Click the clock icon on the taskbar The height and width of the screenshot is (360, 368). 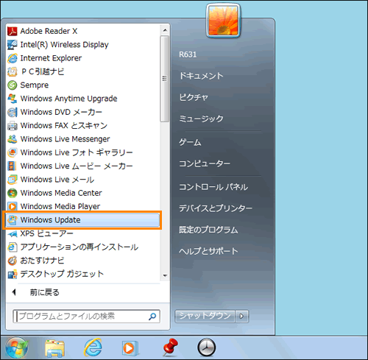coord(207,347)
